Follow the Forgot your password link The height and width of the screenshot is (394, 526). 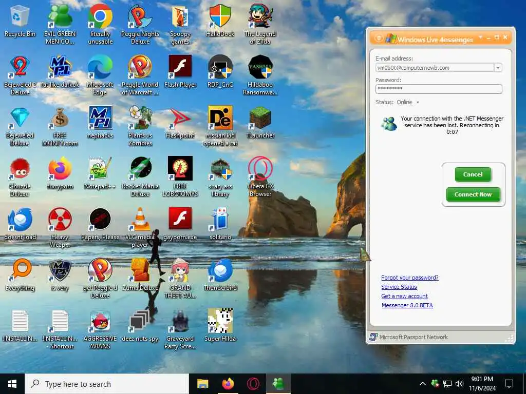click(x=409, y=278)
